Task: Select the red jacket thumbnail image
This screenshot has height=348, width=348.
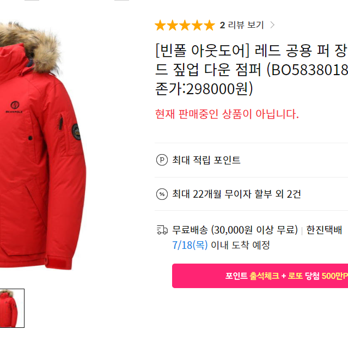Action: click(x=12, y=308)
